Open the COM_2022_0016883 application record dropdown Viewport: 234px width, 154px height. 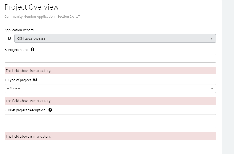[111, 39]
